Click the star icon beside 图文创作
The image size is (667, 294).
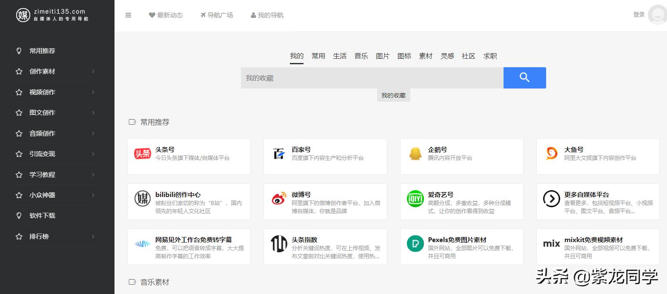[19, 113]
